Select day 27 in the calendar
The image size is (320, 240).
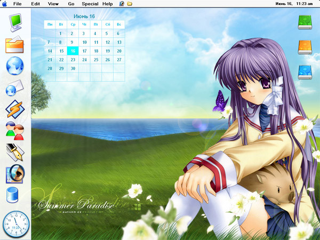coord(119,60)
